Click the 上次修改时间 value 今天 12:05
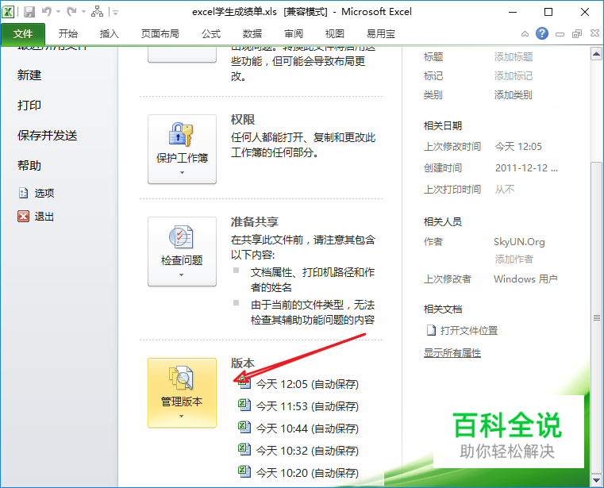Viewport: 604px width, 488px height. click(x=518, y=147)
